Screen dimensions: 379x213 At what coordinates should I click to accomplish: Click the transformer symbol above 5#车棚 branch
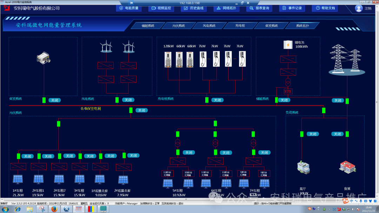[x=178, y=143]
